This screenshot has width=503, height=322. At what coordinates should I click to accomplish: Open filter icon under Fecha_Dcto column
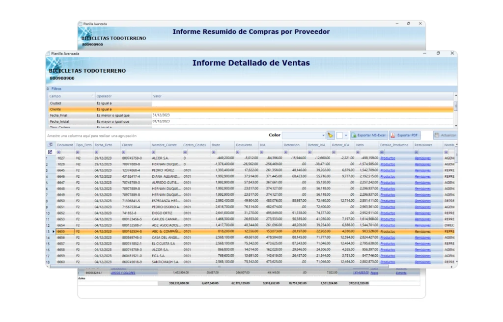[97, 152]
